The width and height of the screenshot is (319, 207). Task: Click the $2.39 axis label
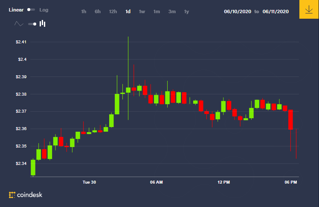[x=21, y=77]
